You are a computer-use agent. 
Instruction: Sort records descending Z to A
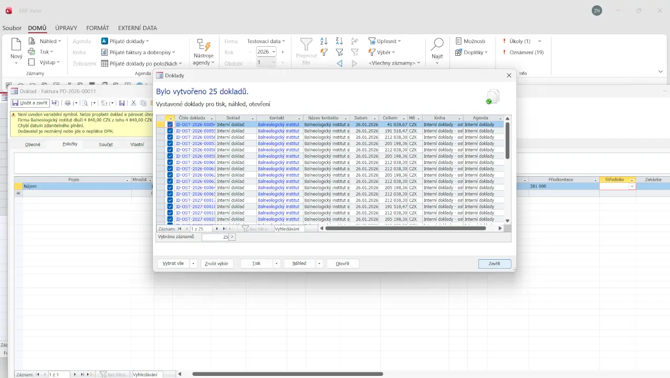(339, 41)
